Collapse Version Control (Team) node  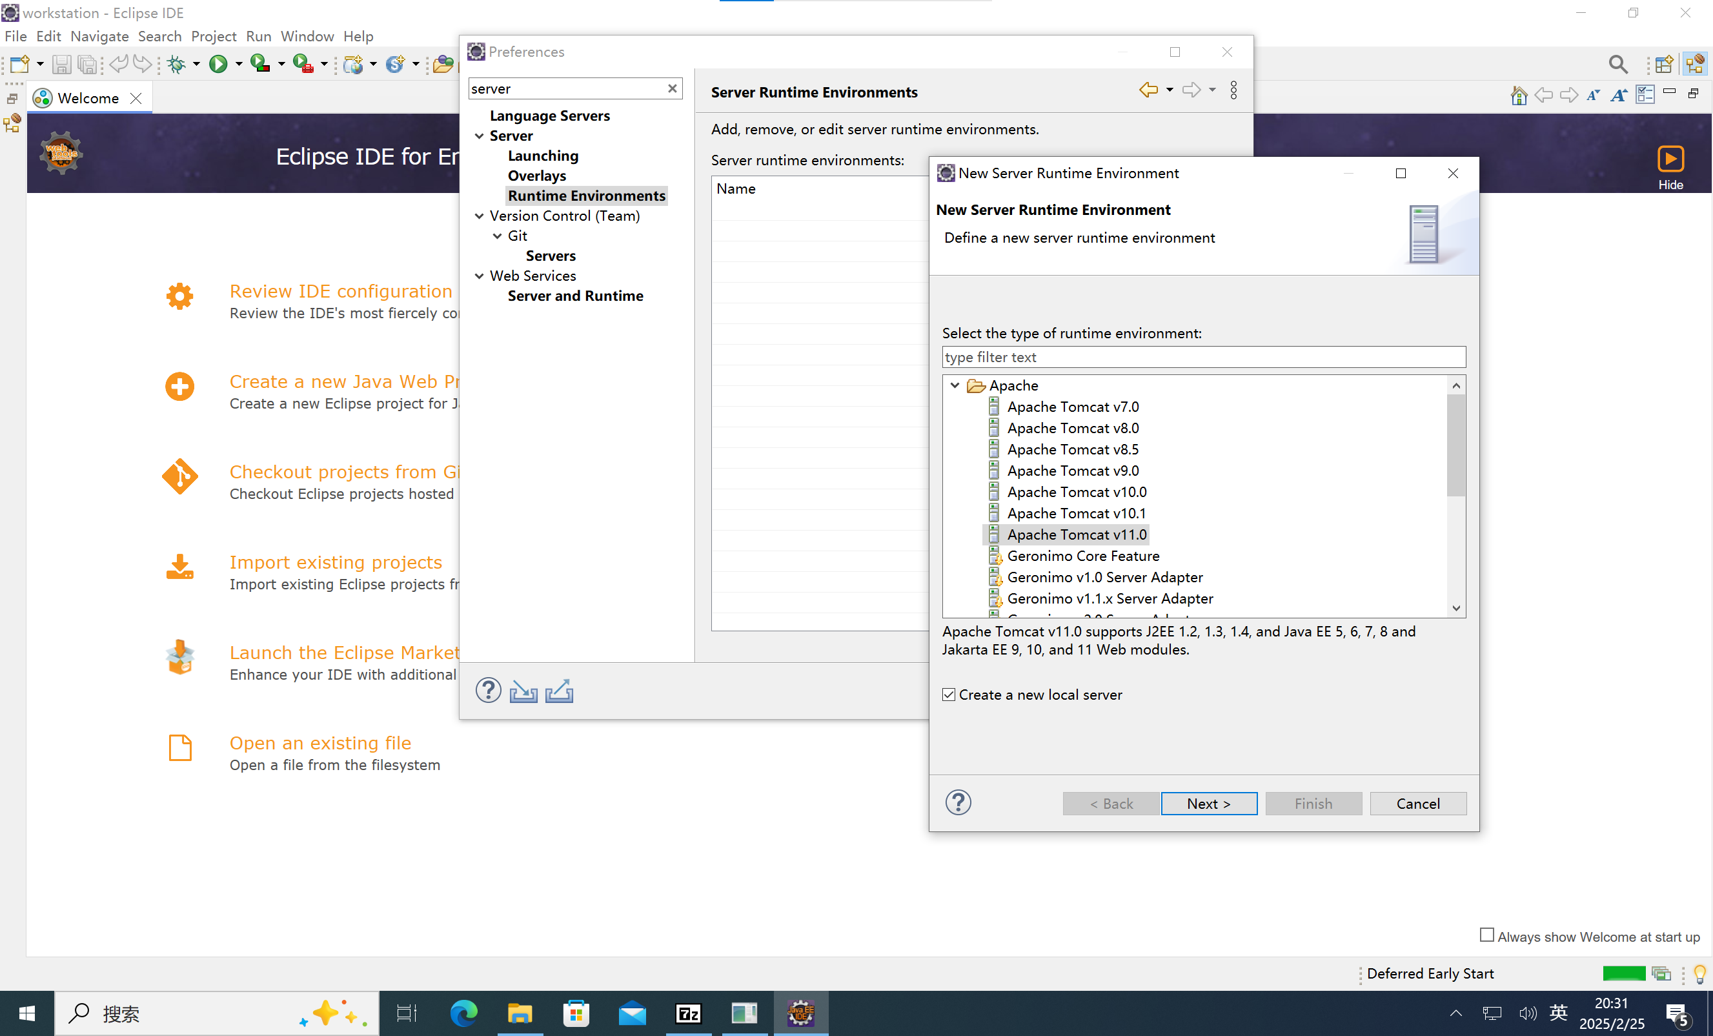[479, 216]
